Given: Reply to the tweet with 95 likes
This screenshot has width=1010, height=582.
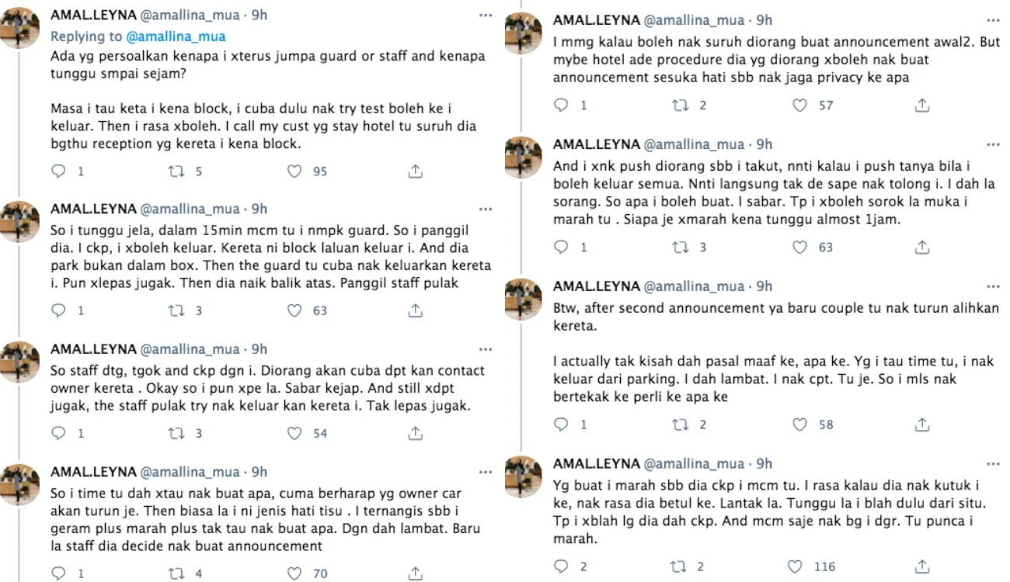Looking at the screenshot, I should tap(59, 171).
